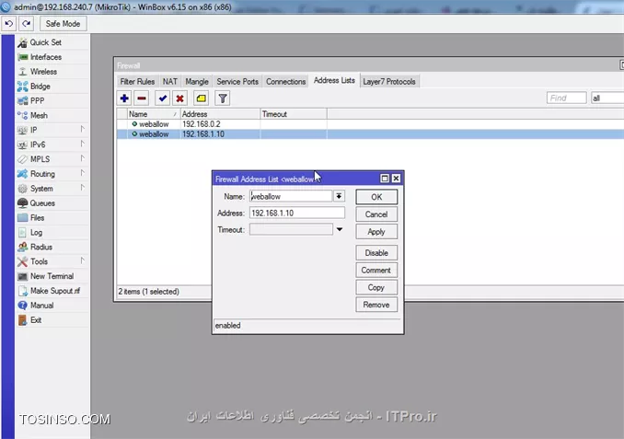This screenshot has width=624, height=439.
Task: Click the filter funnel icon
Action: pyautogui.click(x=223, y=98)
